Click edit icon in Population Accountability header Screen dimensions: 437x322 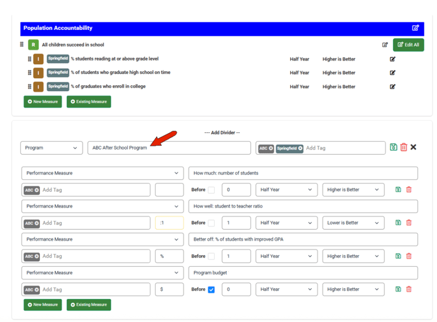(415, 28)
